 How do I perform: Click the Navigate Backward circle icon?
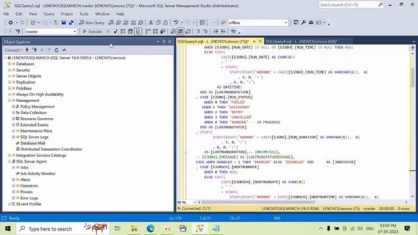click(10, 23)
